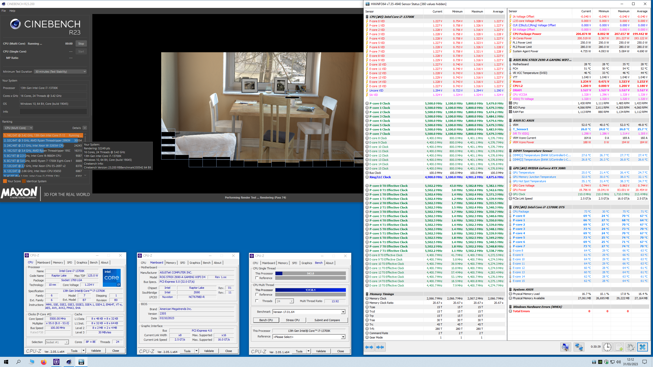Image resolution: width=653 pixels, height=367 pixels.
Task: Click P-core 0 Clock sensor icon
Action: [367, 103]
